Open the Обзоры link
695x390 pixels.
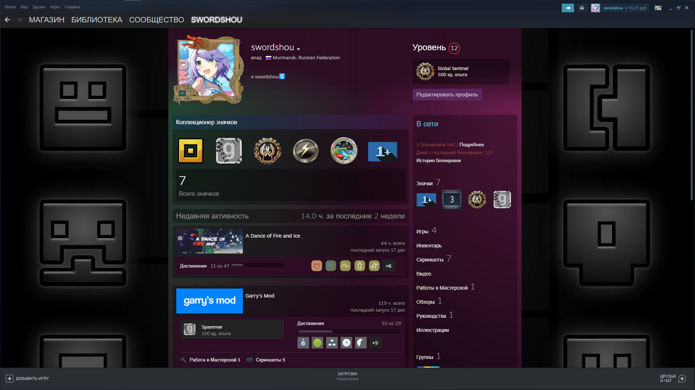click(x=426, y=302)
